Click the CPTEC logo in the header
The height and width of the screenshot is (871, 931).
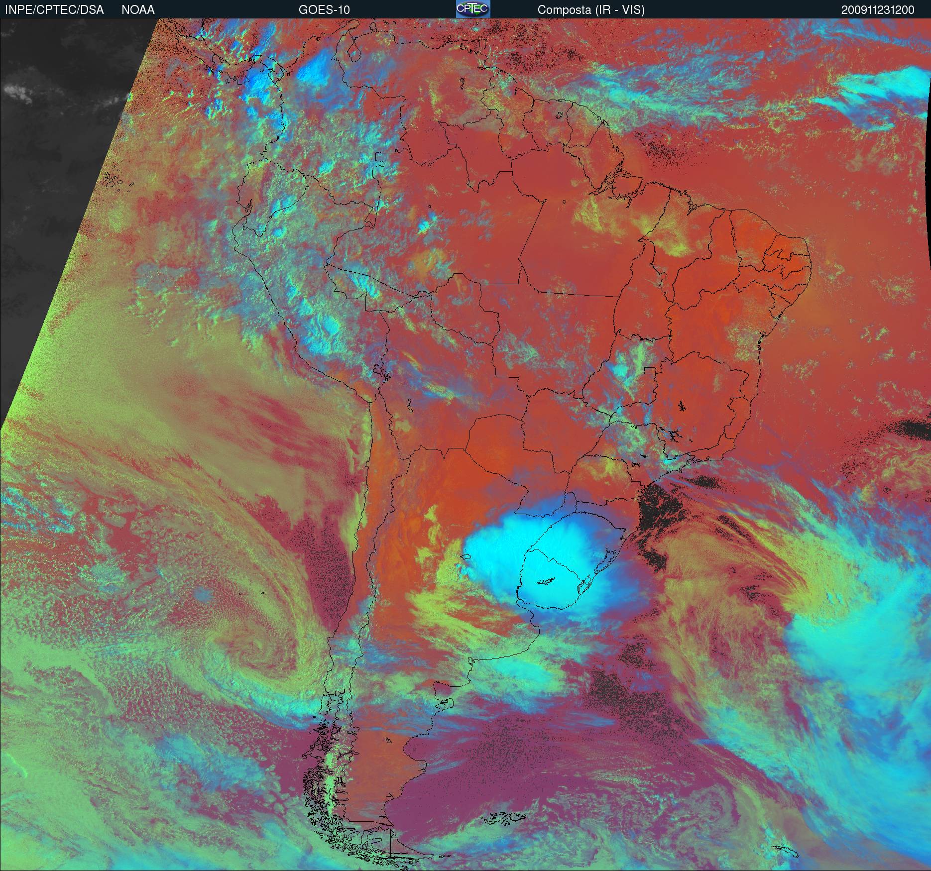(x=473, y=9)
